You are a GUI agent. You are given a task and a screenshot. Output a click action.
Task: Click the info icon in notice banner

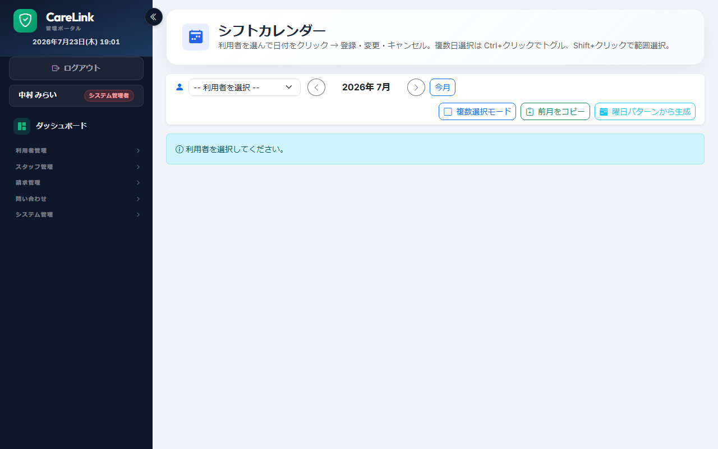[179, 149]
